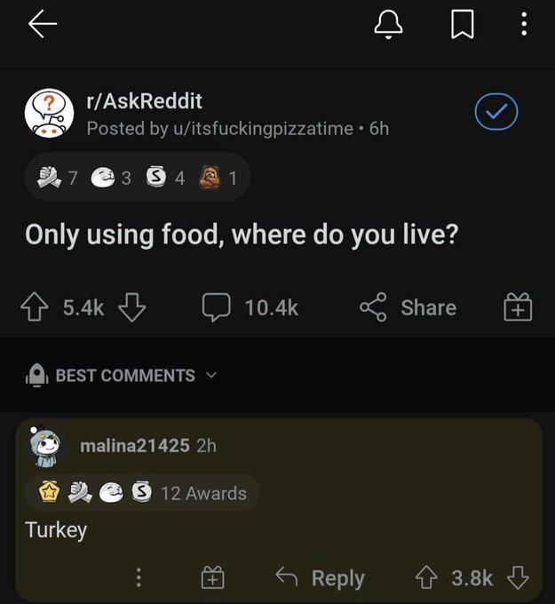Screen dimensions: 555x604
Task: Open the comment's three-dot options
Action: coord(138,578)
